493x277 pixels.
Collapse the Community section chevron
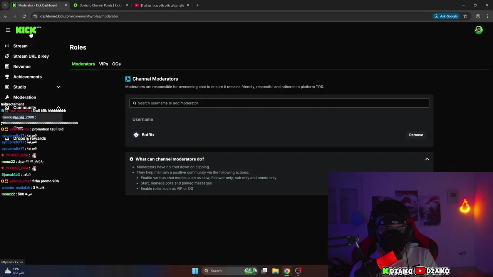[59, 108]
